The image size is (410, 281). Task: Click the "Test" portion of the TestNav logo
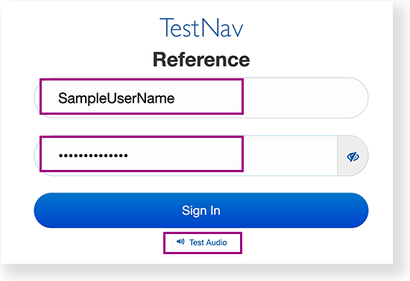click(x=180, y=28)
